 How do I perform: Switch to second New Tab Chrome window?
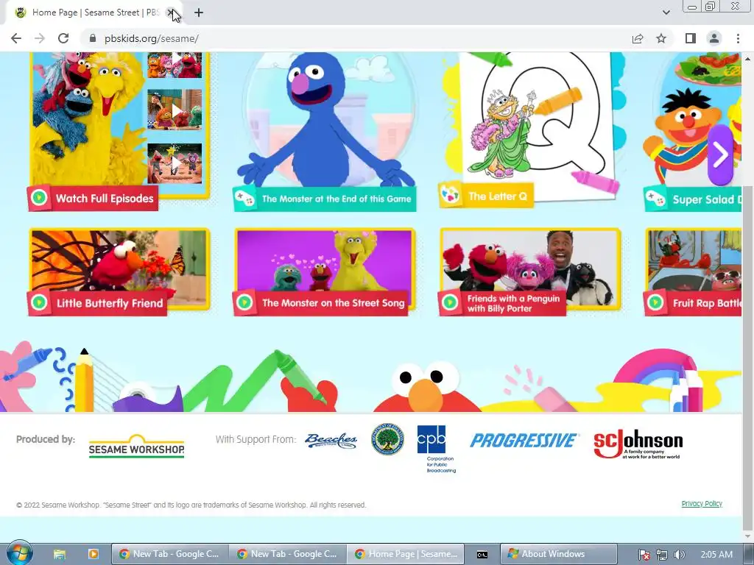click(288, 554)
